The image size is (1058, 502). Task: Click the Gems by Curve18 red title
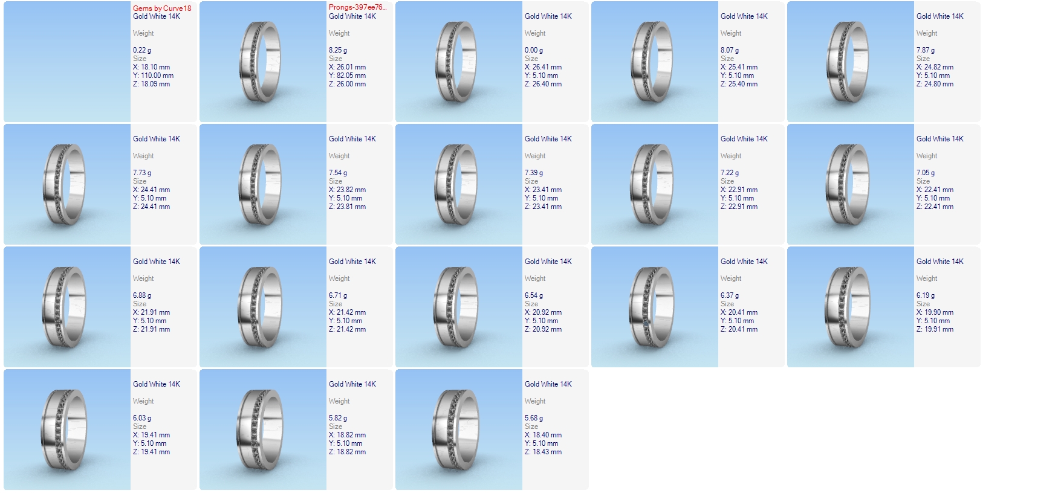tap(162, 8)
